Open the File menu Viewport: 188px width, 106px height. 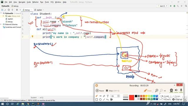(x=6, y=2)
